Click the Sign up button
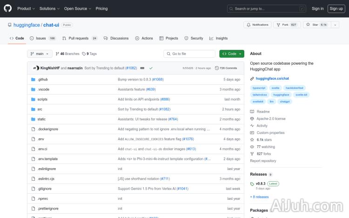 click(x=335, y=8)
